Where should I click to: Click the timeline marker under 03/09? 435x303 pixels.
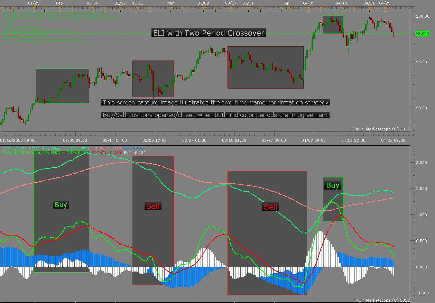pyautogui.click(x=203, y=8)
